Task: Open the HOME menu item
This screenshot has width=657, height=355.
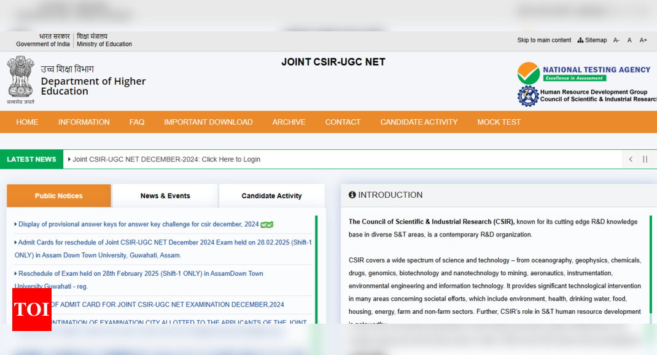Action: (27, 122)
